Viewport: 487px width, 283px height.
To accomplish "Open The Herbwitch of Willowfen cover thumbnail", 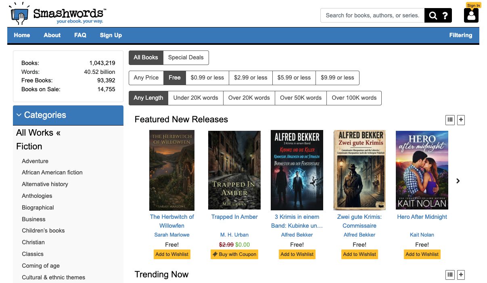I will coord(172,170).
